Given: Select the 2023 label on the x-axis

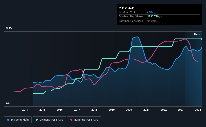Looking at the screenshot, I should [x=181, y=110].
